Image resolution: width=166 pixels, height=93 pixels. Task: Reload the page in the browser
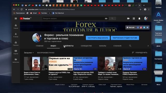[22, 9]
